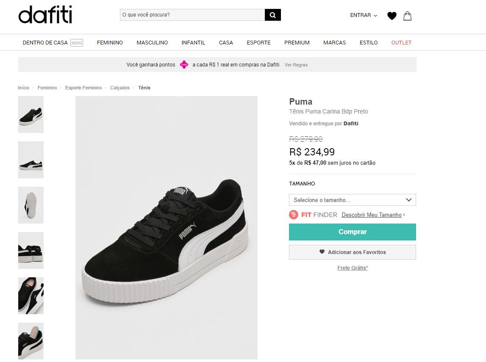Click the dafiti logo

45,14
